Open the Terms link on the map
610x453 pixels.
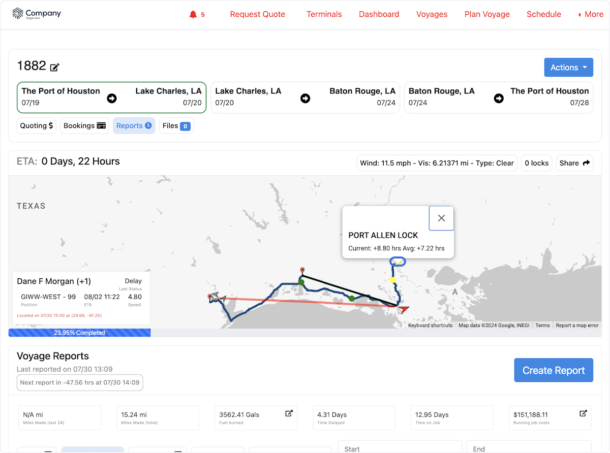pyautogui.click(x=542, y=325)
